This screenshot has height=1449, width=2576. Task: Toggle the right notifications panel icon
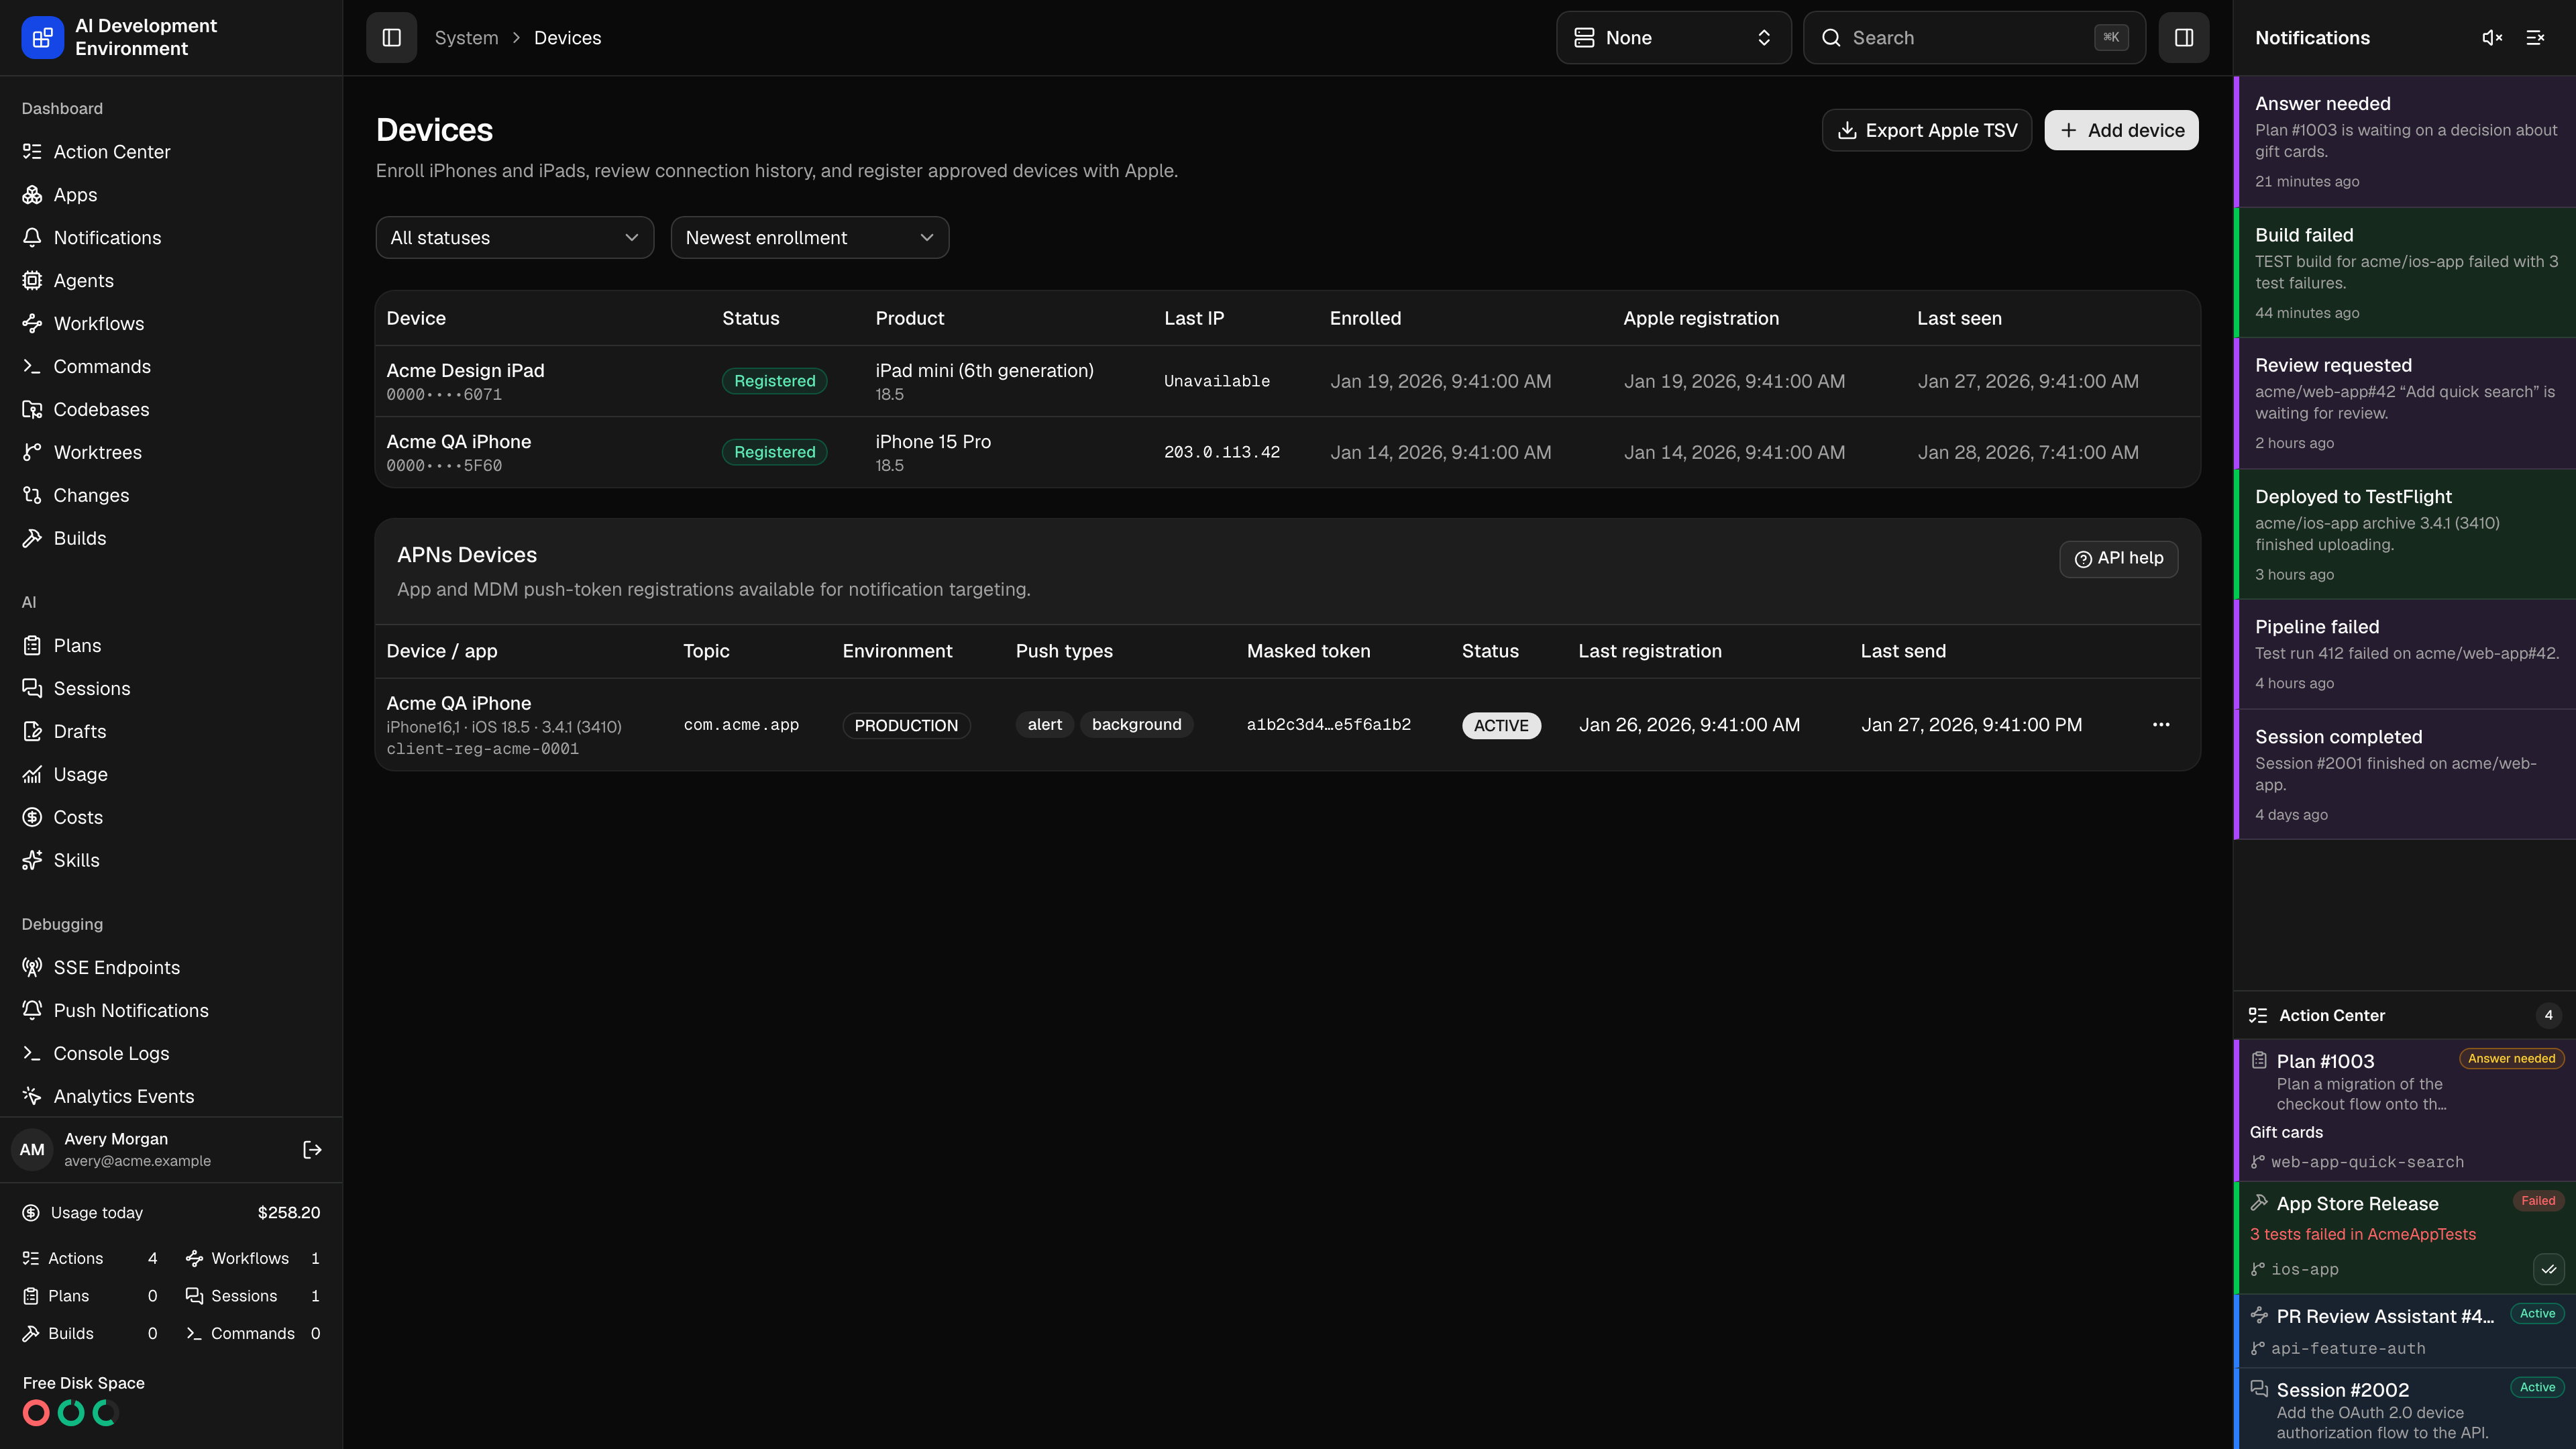point(2183,37)
